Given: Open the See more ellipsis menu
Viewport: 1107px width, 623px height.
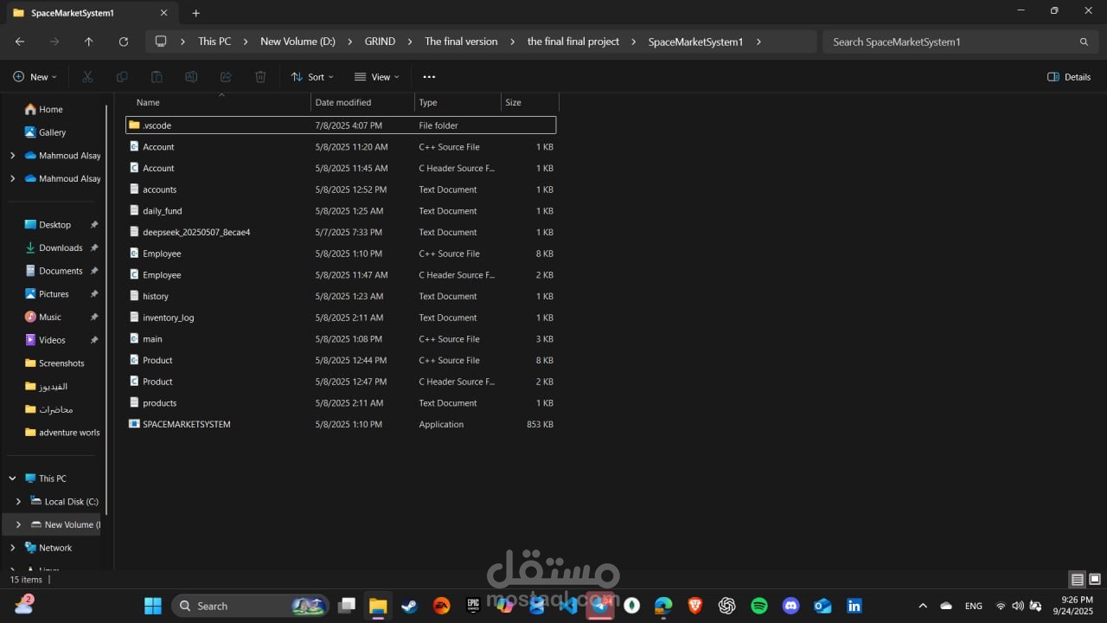Looking at the screenshot, I should point(429,77).
